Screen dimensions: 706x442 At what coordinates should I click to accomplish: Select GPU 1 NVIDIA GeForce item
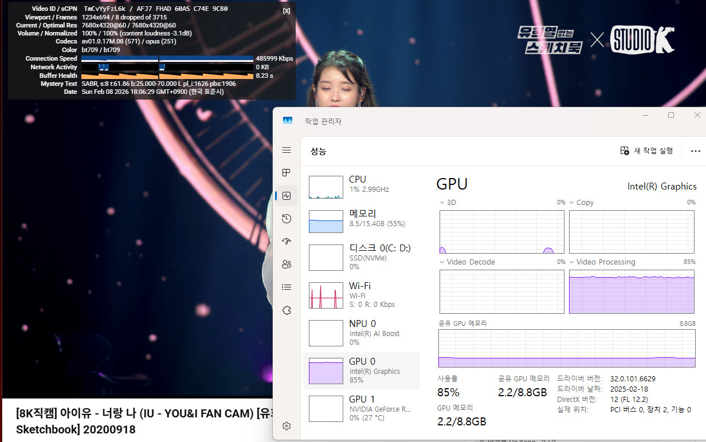tap(361, 408)
